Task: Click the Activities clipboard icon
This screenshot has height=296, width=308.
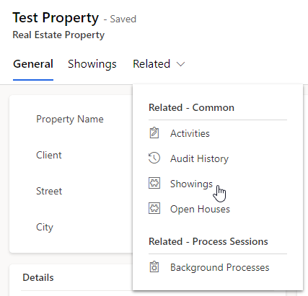Action: tap(154, 133)
